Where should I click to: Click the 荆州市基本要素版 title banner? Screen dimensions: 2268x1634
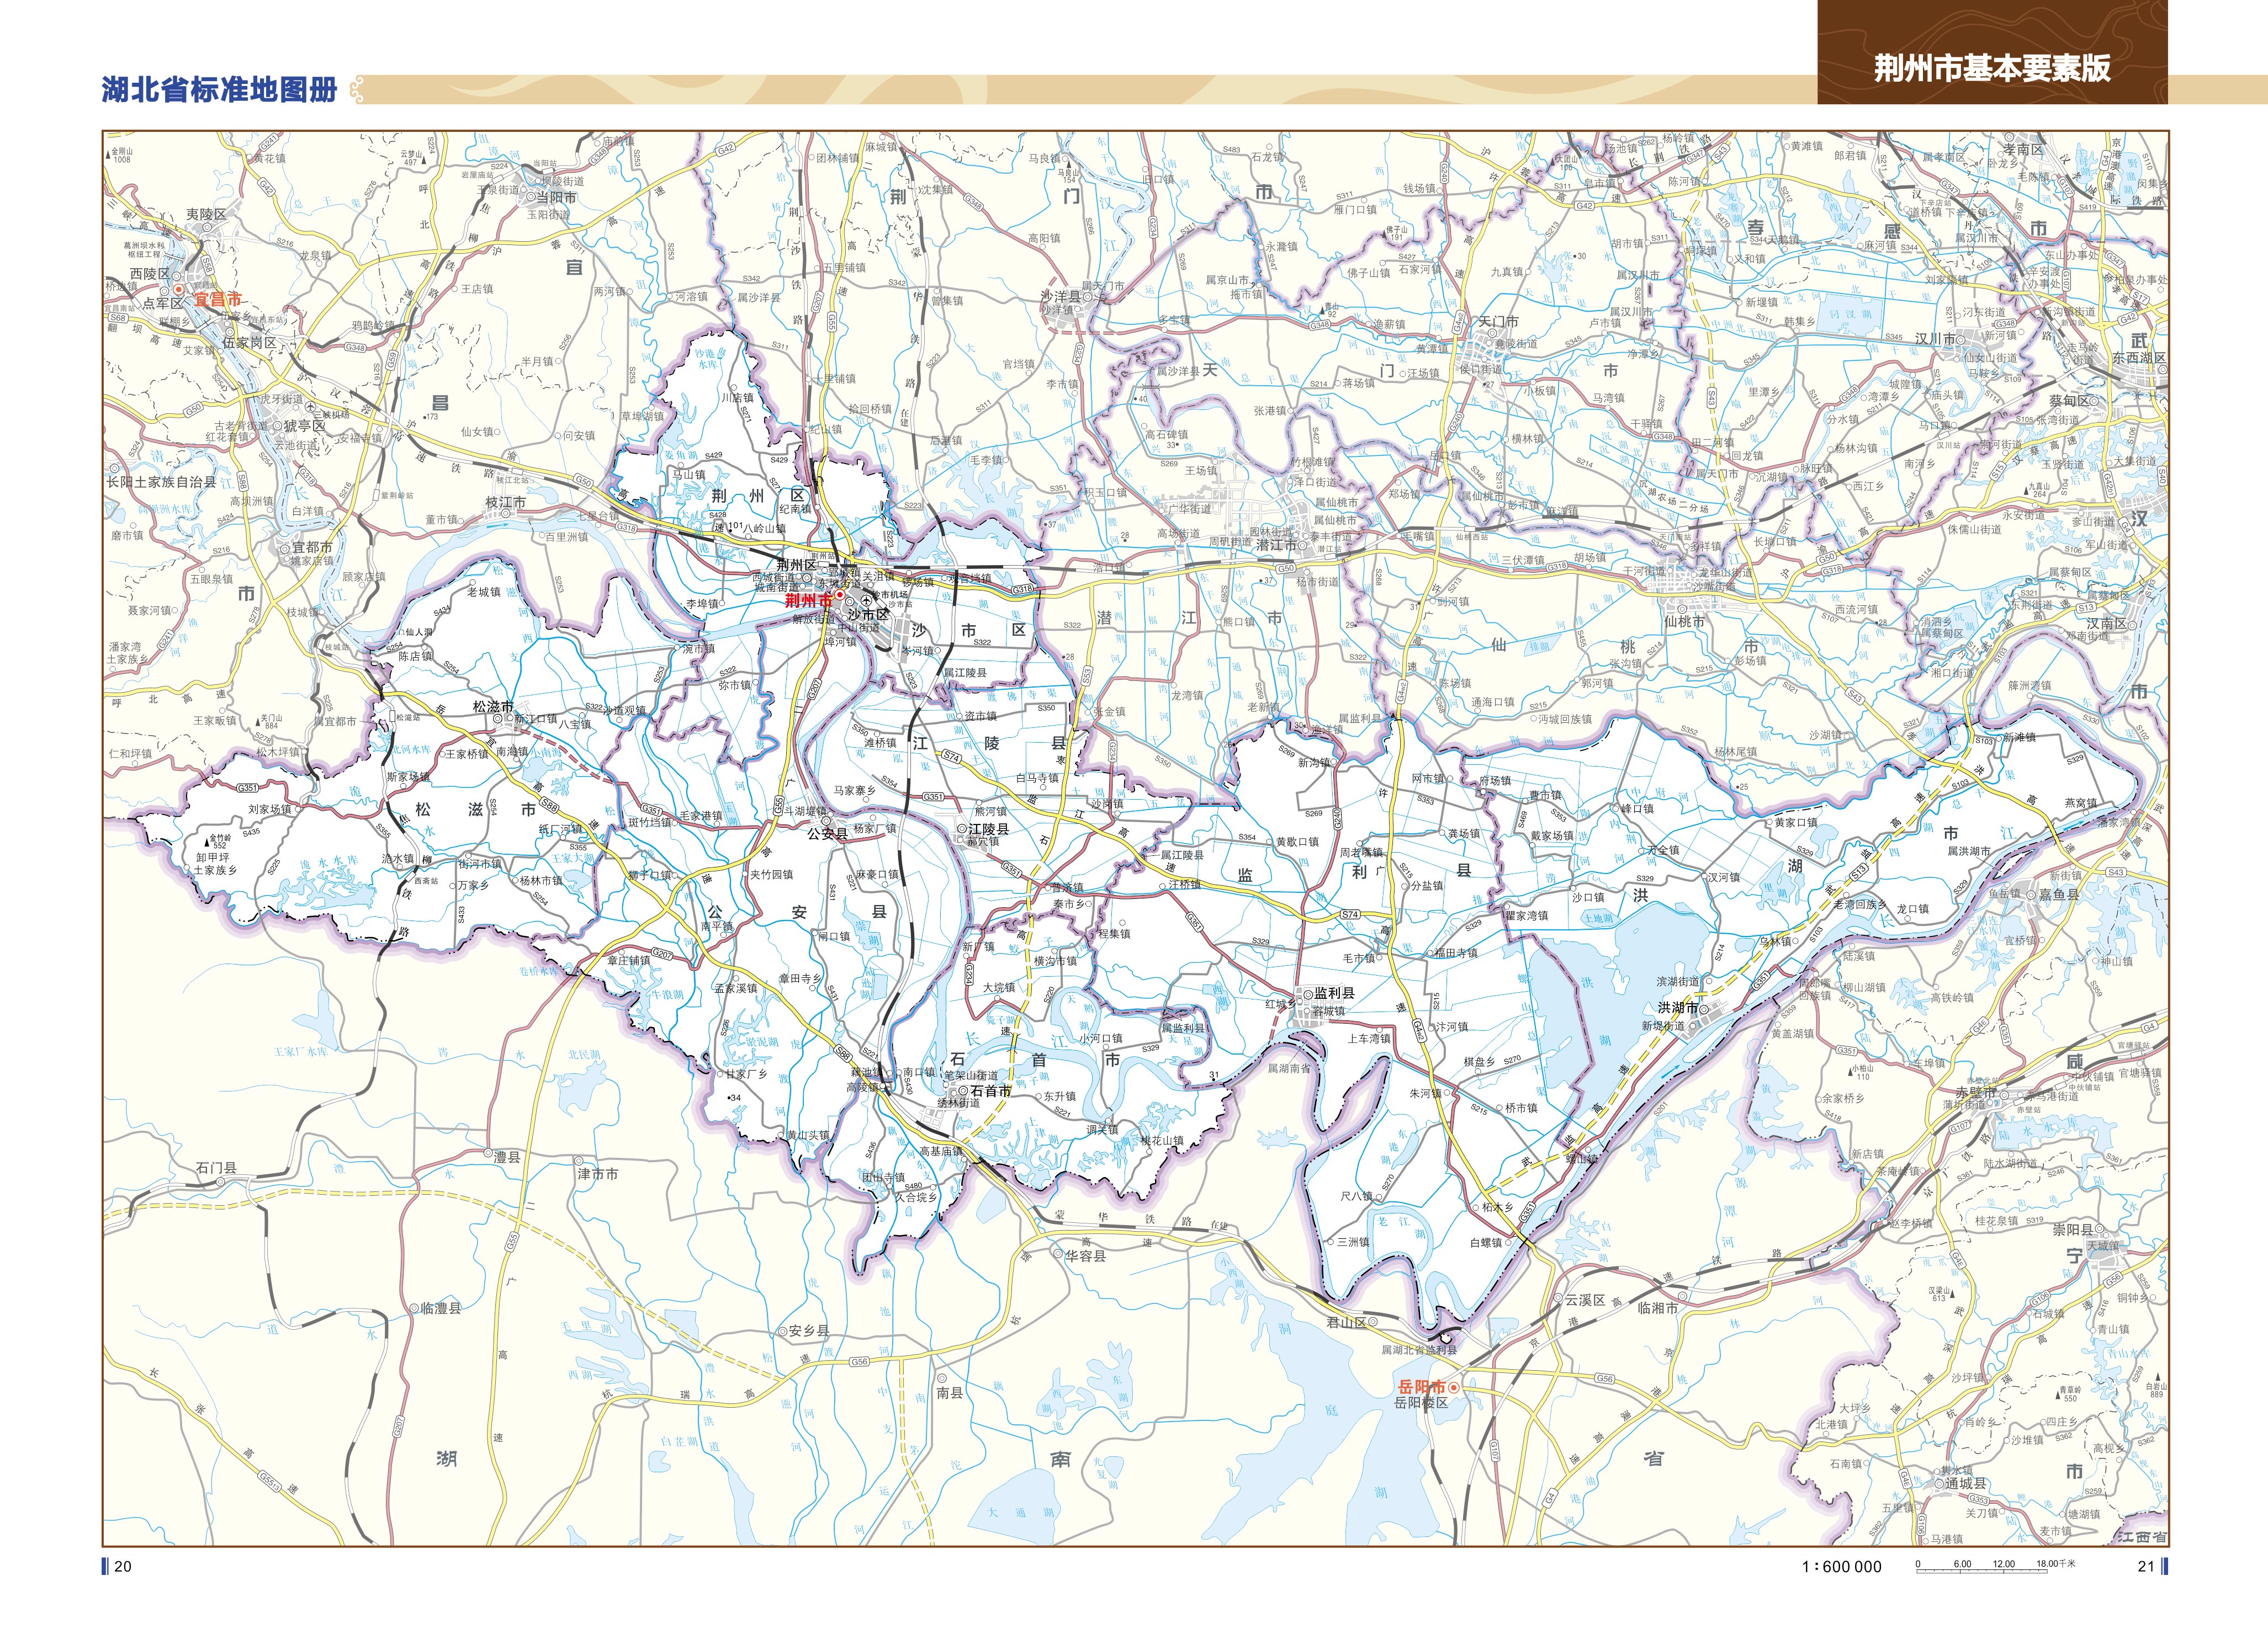[x=1991, y=68]
